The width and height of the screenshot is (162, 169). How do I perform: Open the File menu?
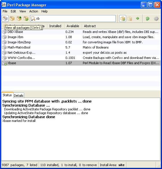point(5,11)
